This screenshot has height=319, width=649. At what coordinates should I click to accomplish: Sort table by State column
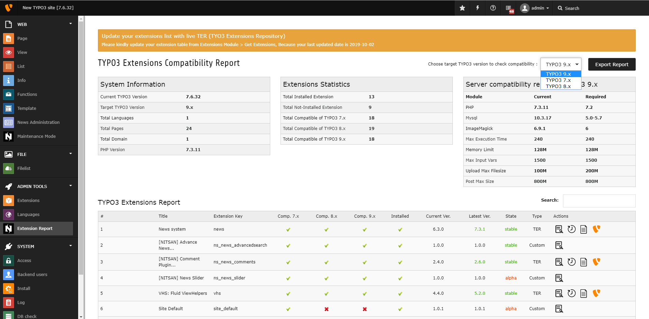pos(511,216)
